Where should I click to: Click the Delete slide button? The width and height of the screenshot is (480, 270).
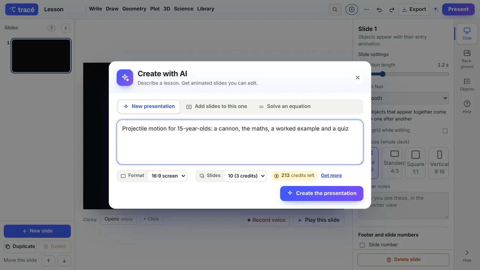pos(403,259)
